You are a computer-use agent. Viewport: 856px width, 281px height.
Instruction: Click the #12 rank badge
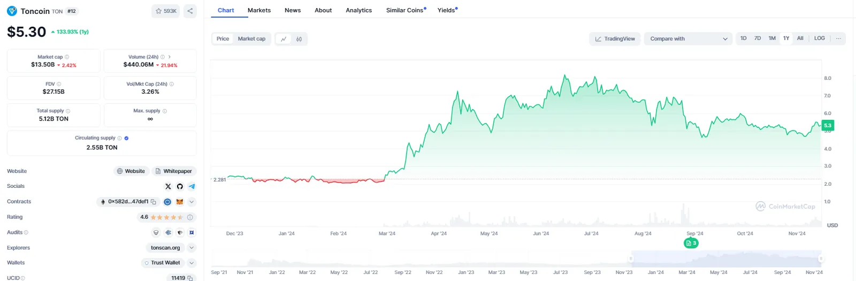tap(72, 11)
